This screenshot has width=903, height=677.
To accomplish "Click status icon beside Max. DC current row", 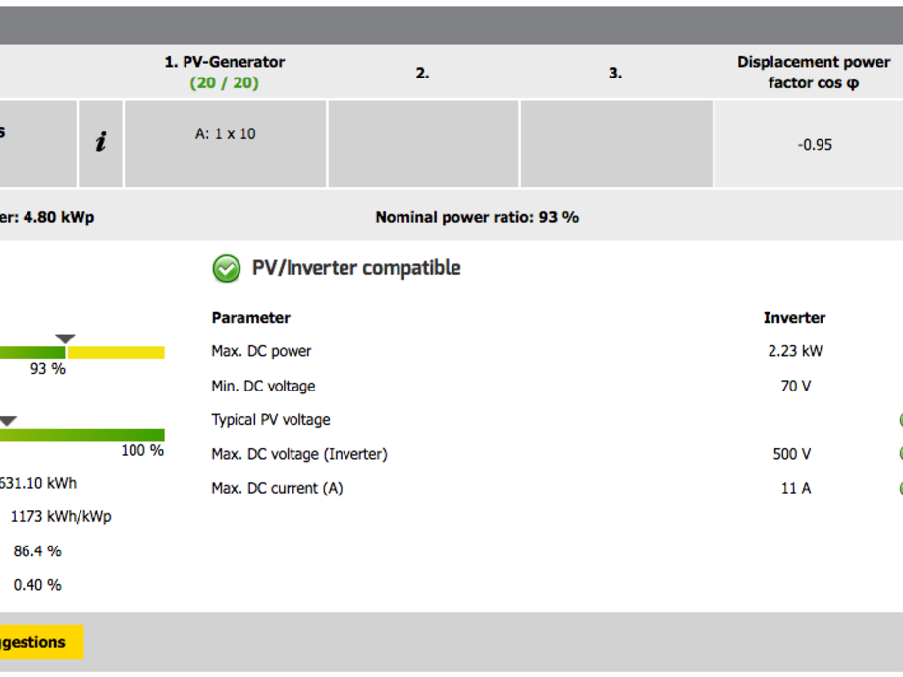I will click(x=900, y=488).
